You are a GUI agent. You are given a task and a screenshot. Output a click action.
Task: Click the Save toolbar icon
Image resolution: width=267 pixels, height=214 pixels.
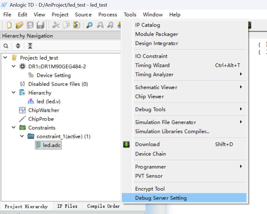click(x=30, y=25)
